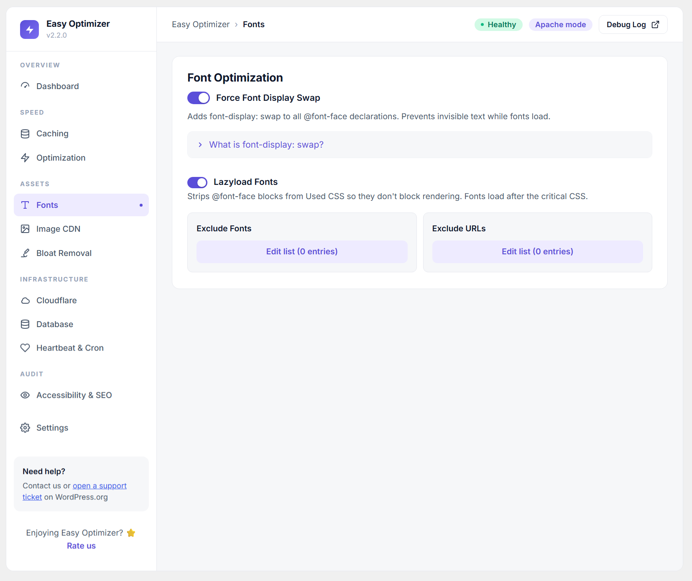Image resolution: width=692 pixels, height=581 pixels.
Task: Click the v2.2.0 version label
Action: click(56, 35)
